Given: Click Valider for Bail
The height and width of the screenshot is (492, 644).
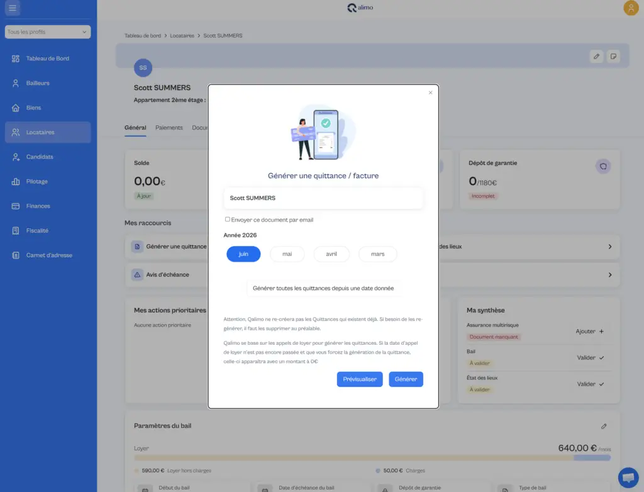Looking at the screenshot, I should point(591,357).
